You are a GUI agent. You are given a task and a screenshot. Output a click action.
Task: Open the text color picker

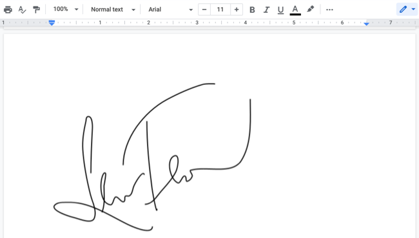(295, 10)
